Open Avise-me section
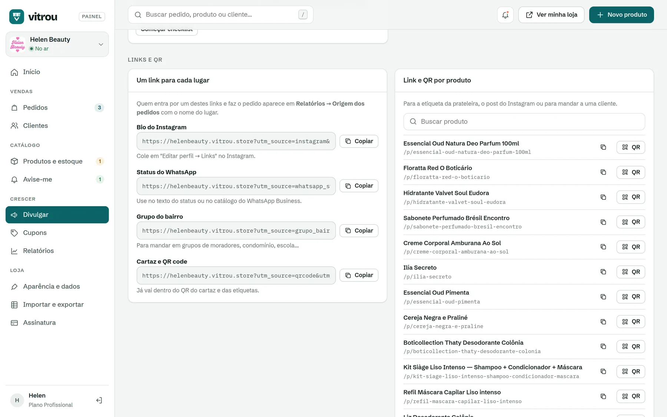The image size is (667, 417). pyautogui.click(x=57, y=179)
